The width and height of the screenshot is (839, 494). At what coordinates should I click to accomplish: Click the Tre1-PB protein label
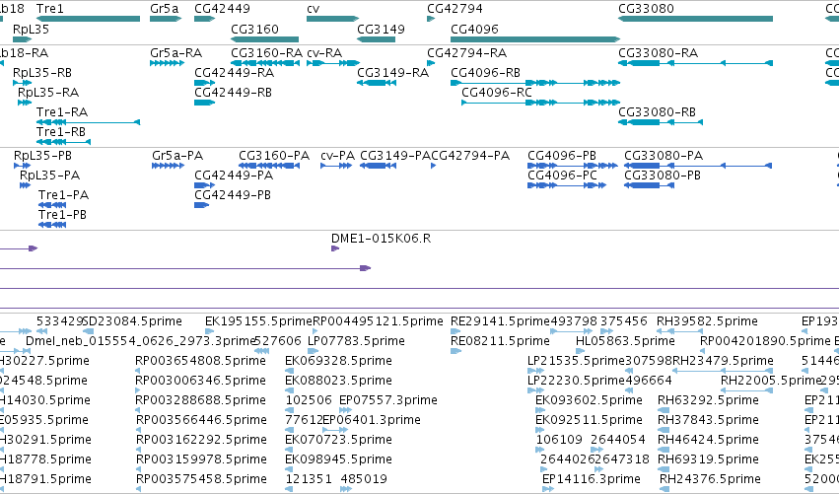click(x=62, y=215)
